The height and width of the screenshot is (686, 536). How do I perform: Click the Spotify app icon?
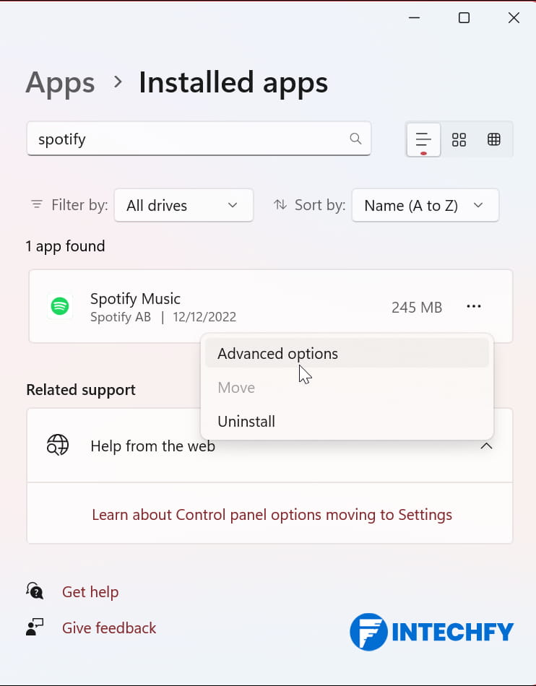[60, 306]
